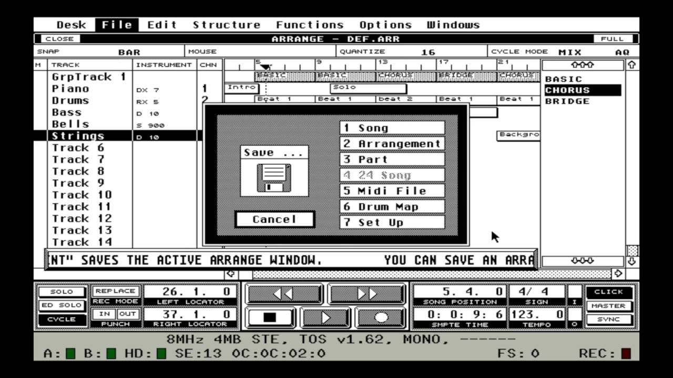The width and height of the screenshot is (673, 378).
Task: Open the Functions menu
Action: 310,25
